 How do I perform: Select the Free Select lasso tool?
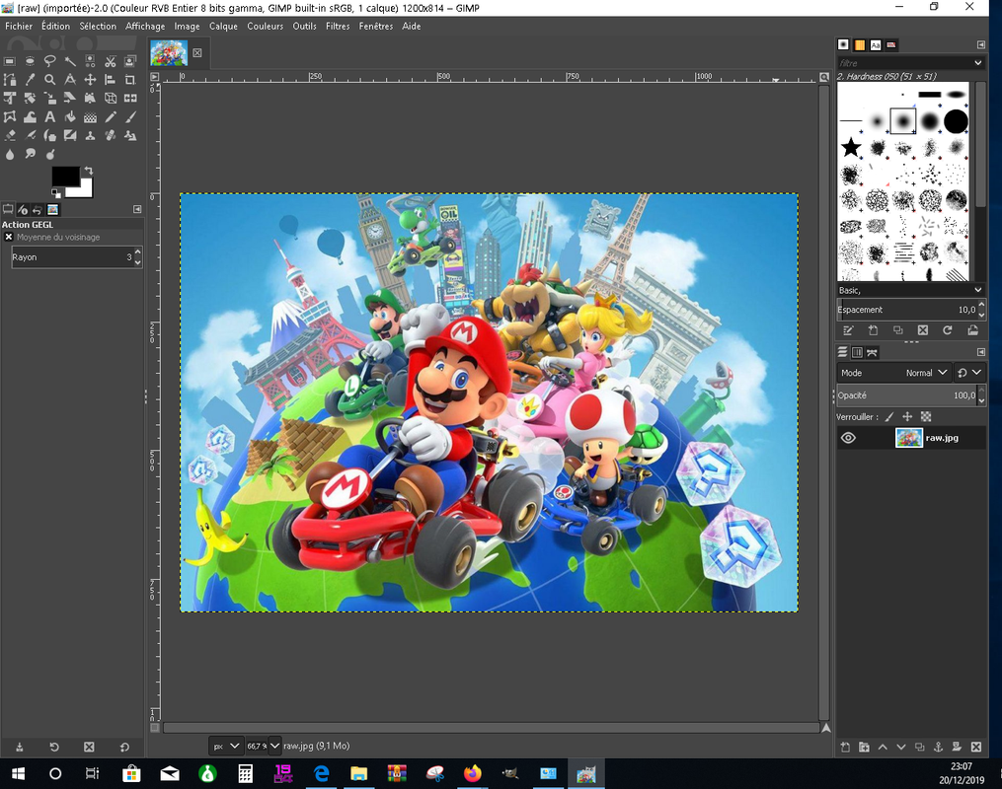49,61
